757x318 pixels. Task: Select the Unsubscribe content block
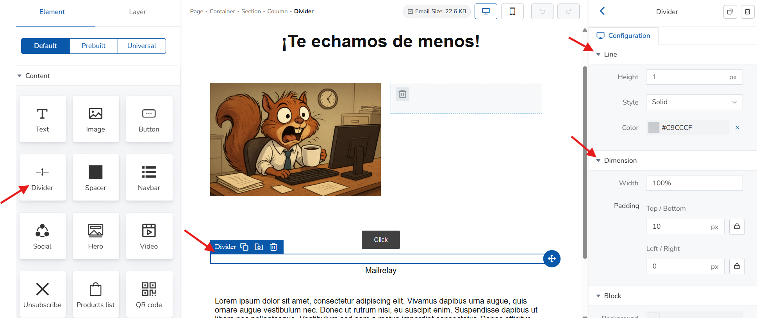coord(43,295)
